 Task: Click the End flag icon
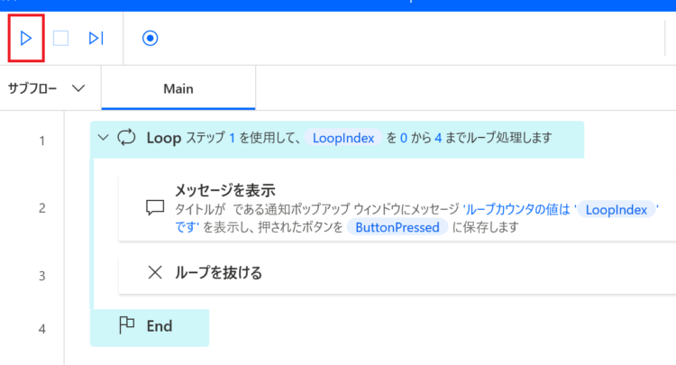pyautogui.click(x=127, y=325)
